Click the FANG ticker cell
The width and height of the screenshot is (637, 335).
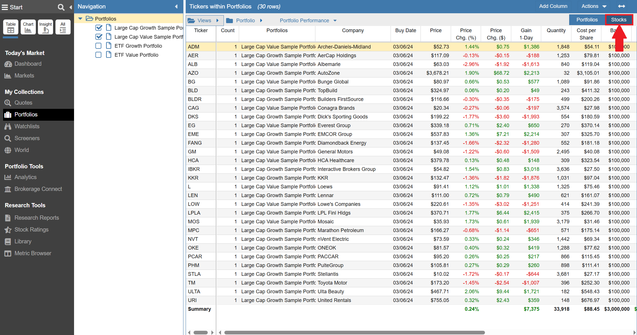[x=201, y=143]
